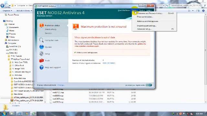Click the volume tray icon
The height and width of the screenshot is (116, 207).
[x=191, y=114]
